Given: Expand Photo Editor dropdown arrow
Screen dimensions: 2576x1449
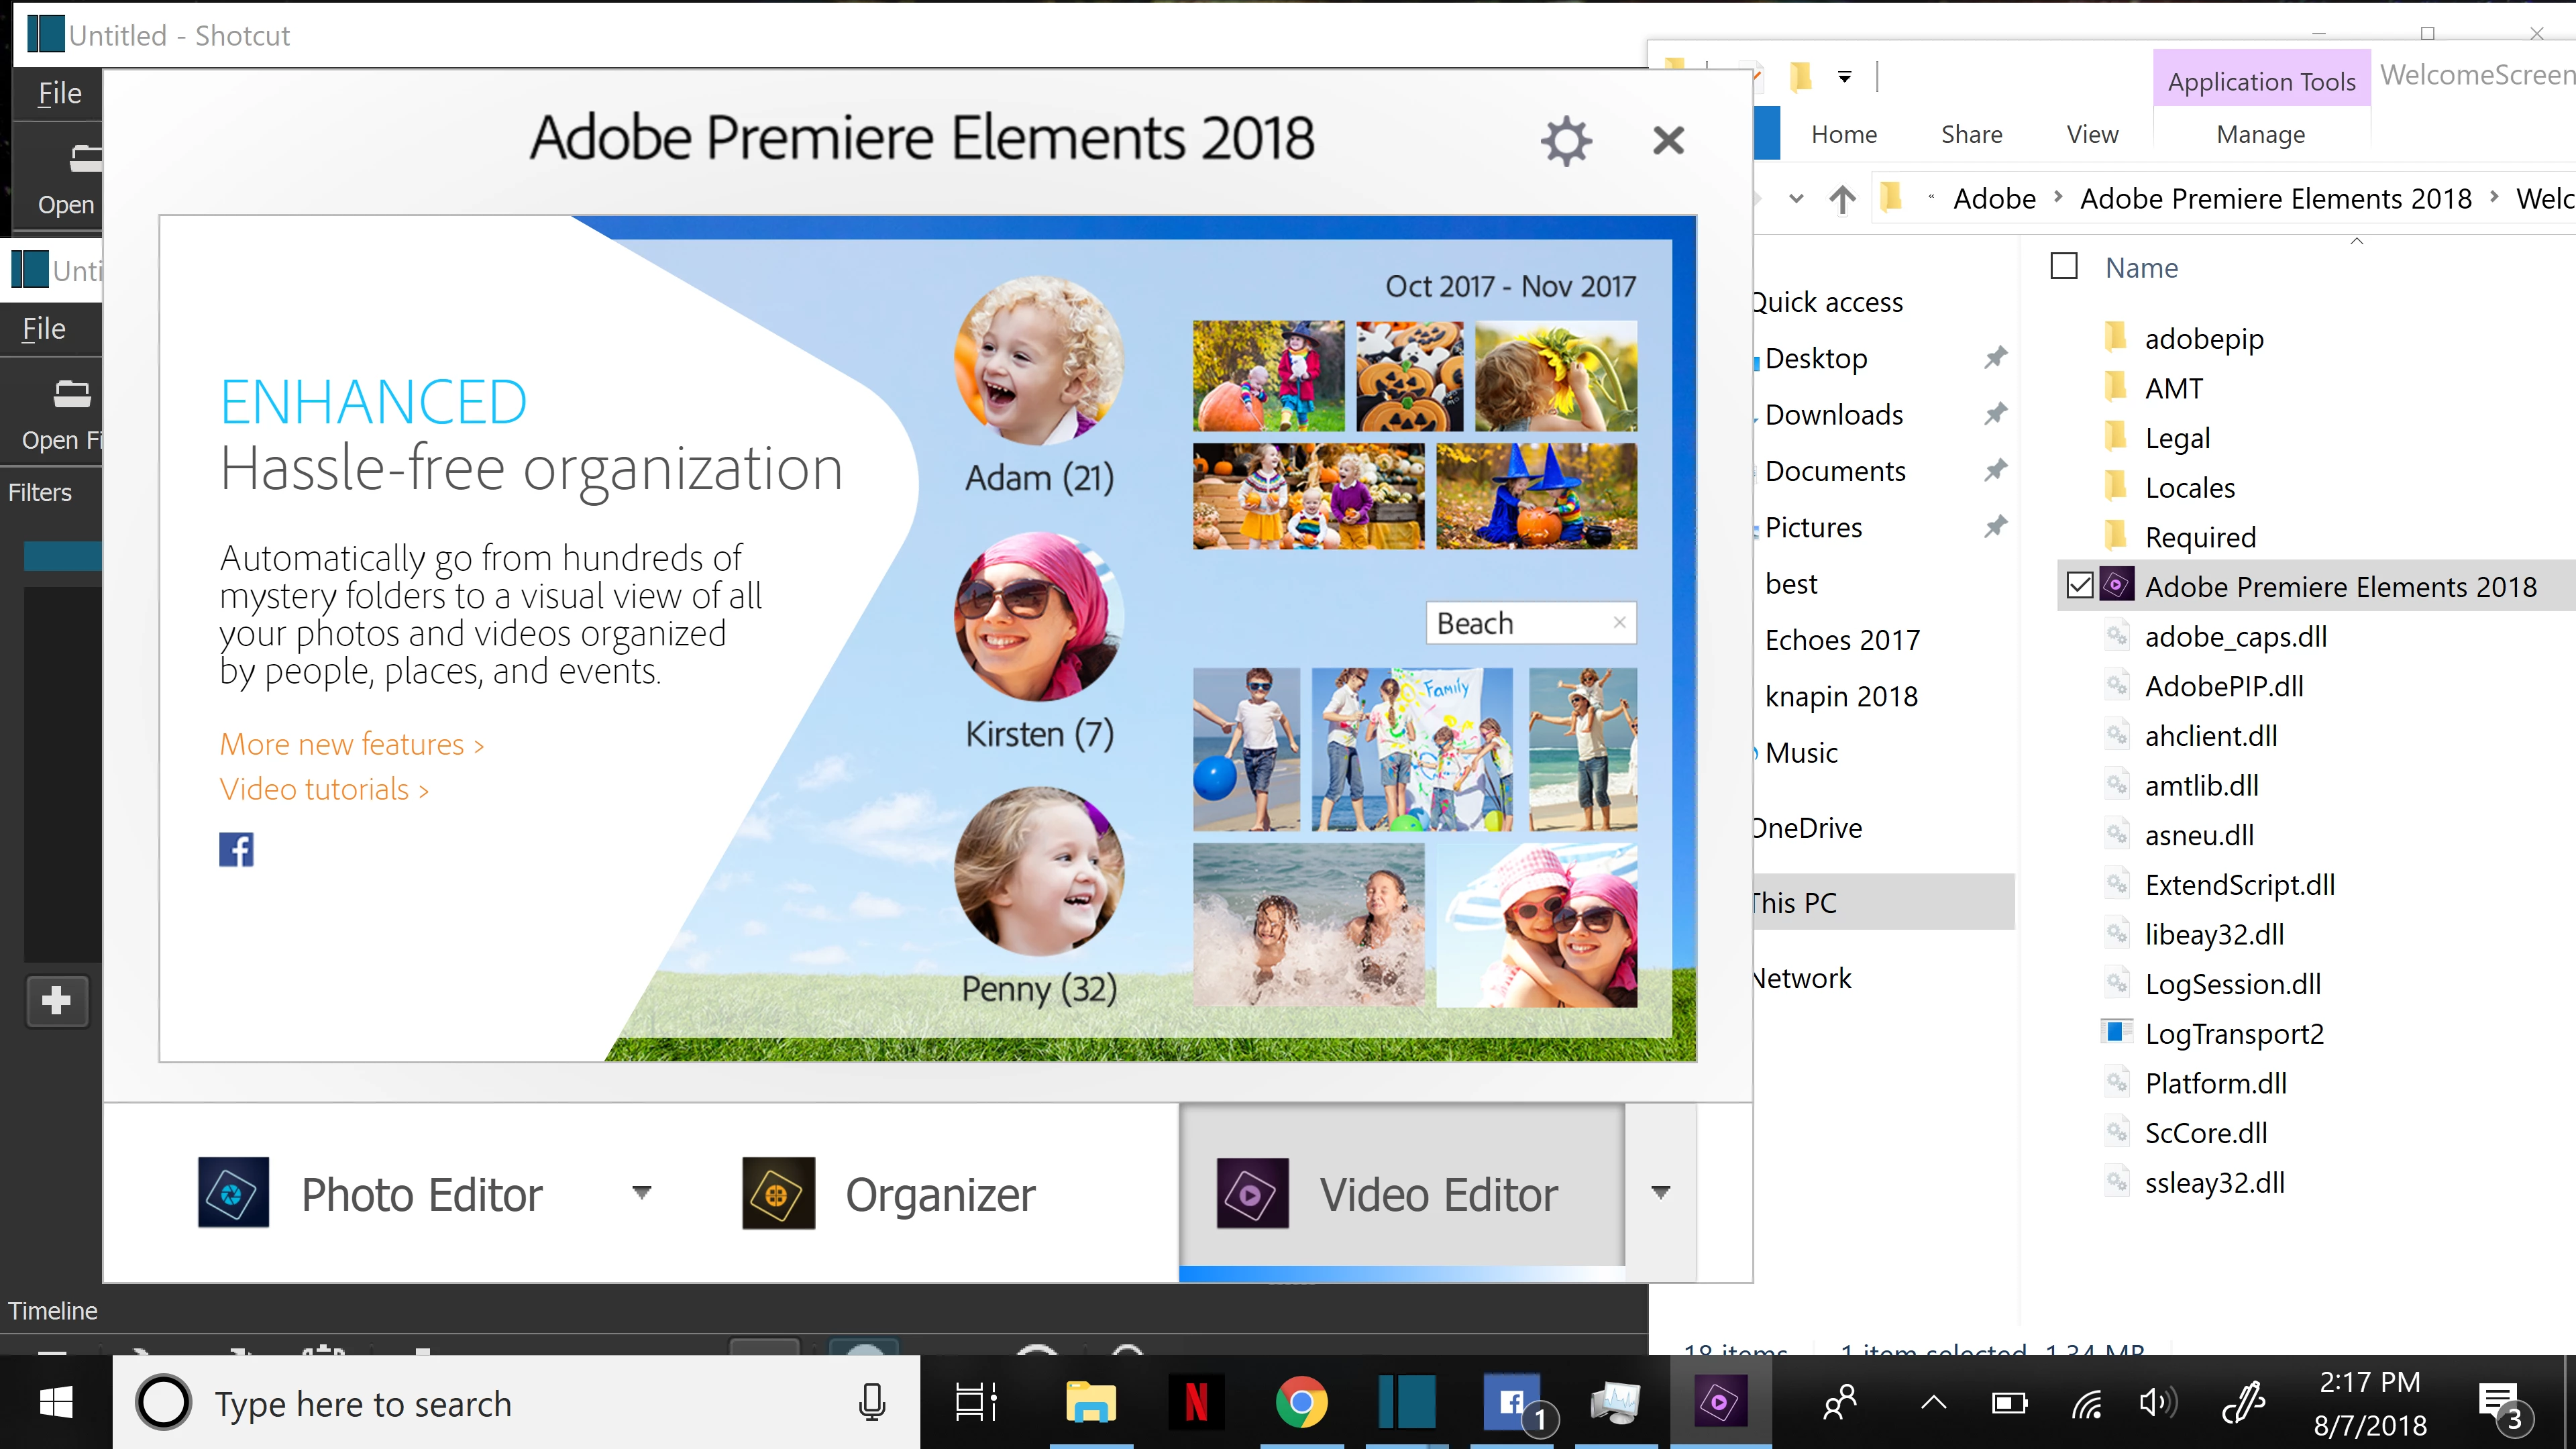Looking at the screenshot, I should click(x=642, y=1192).
